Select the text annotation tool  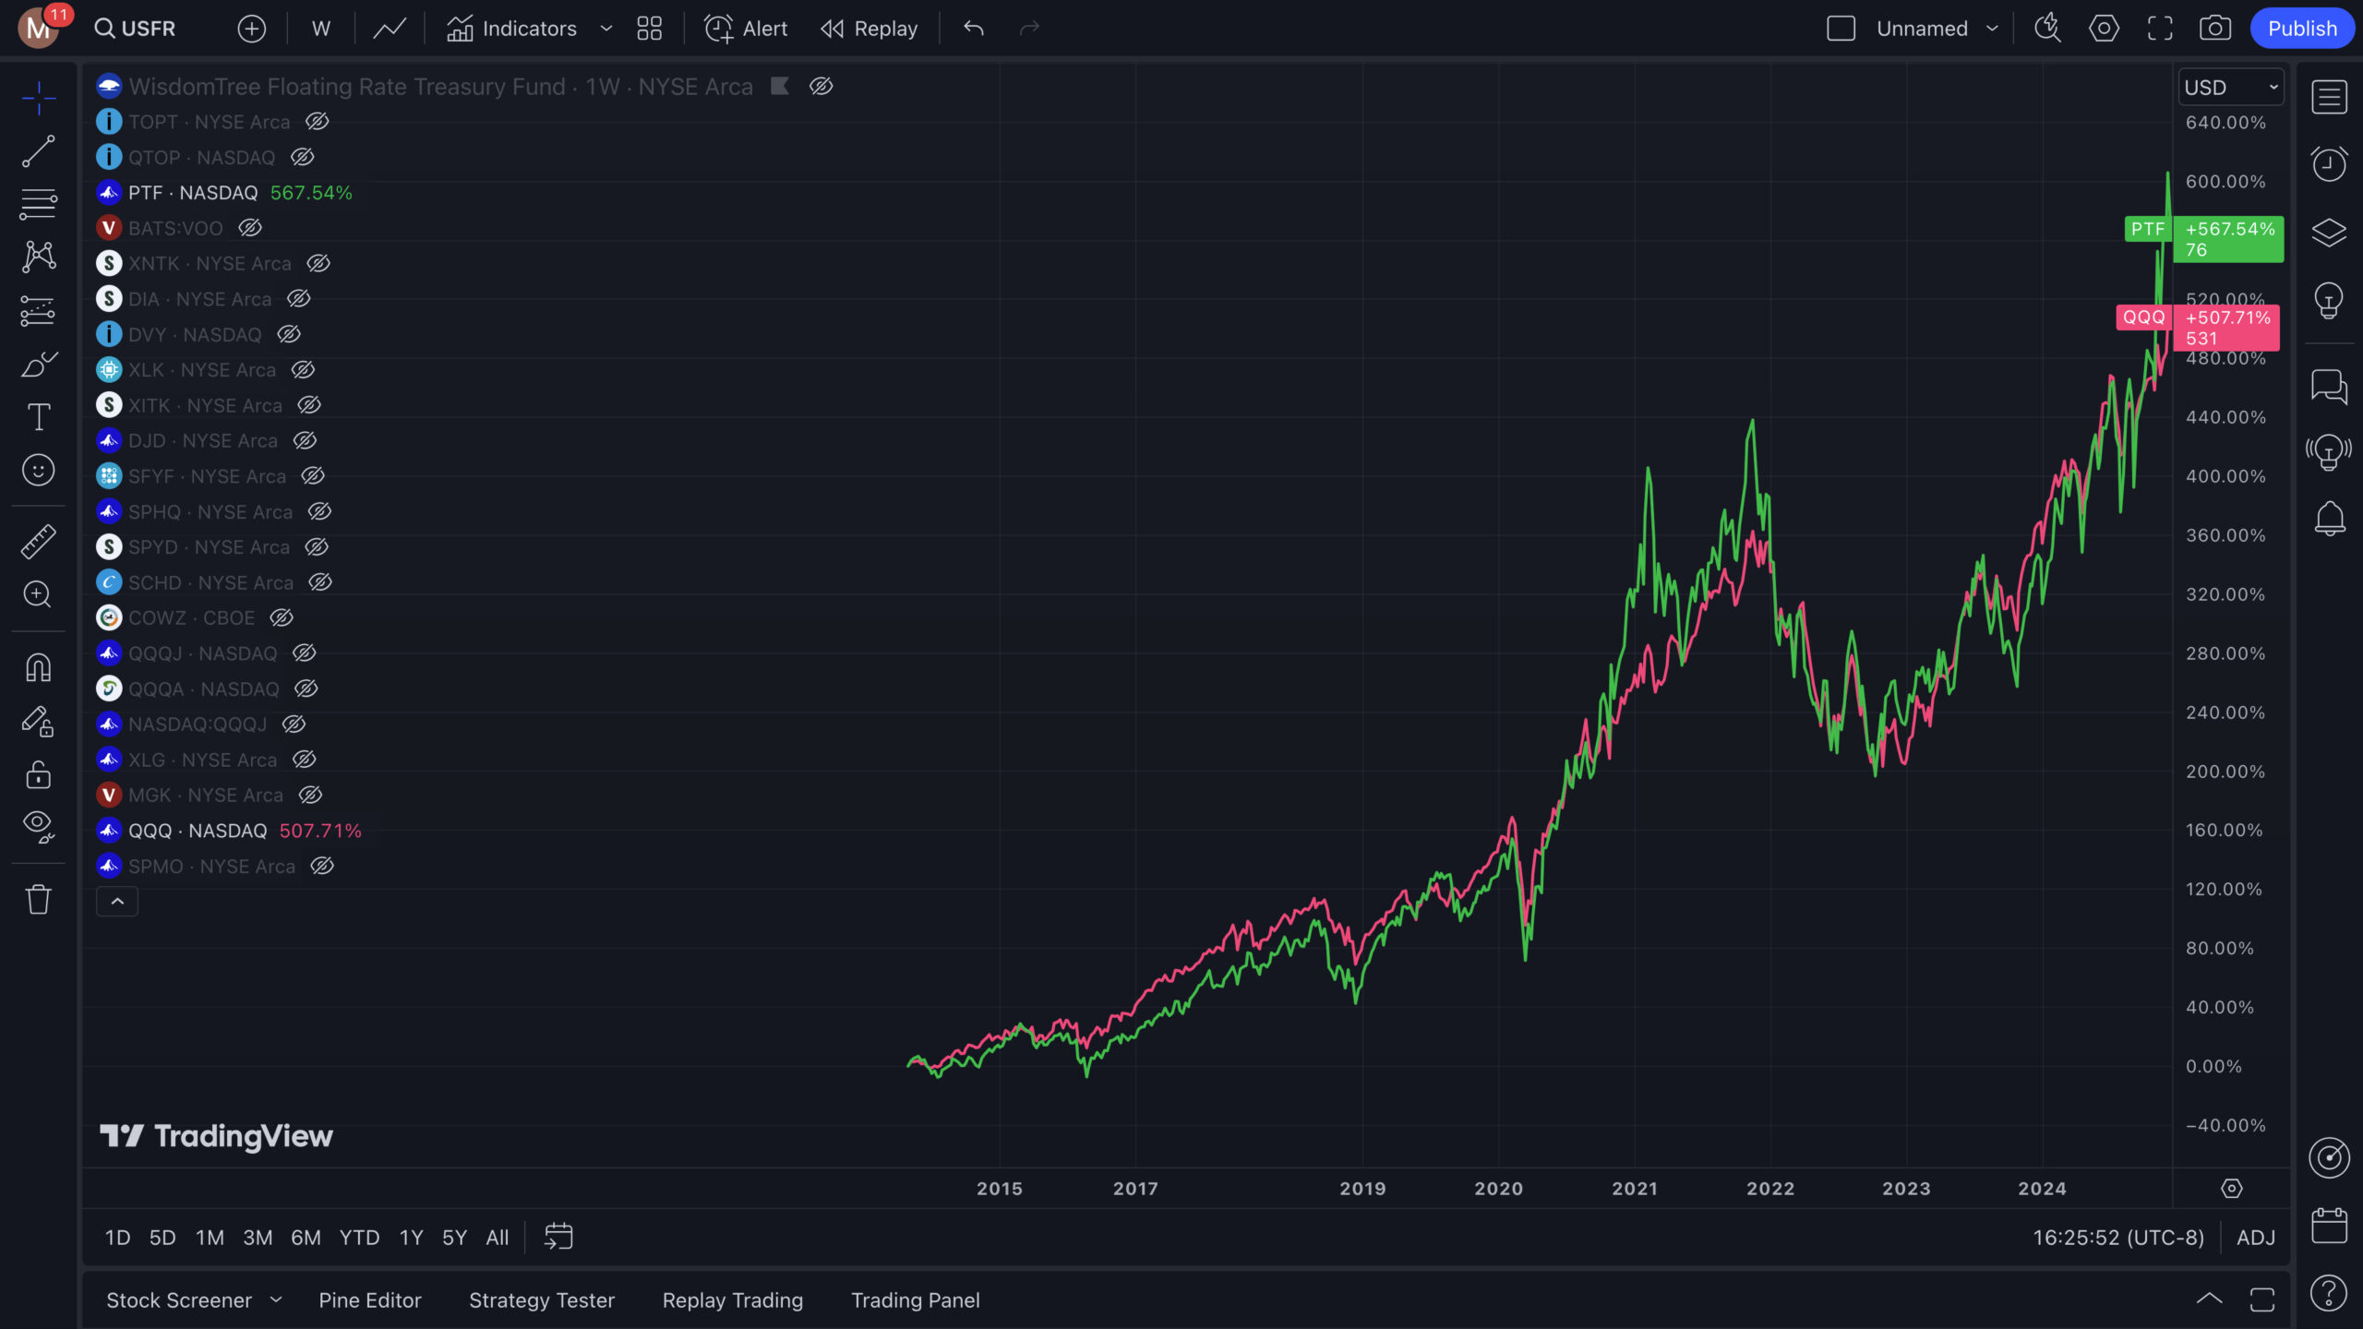(x=38, y=417)
